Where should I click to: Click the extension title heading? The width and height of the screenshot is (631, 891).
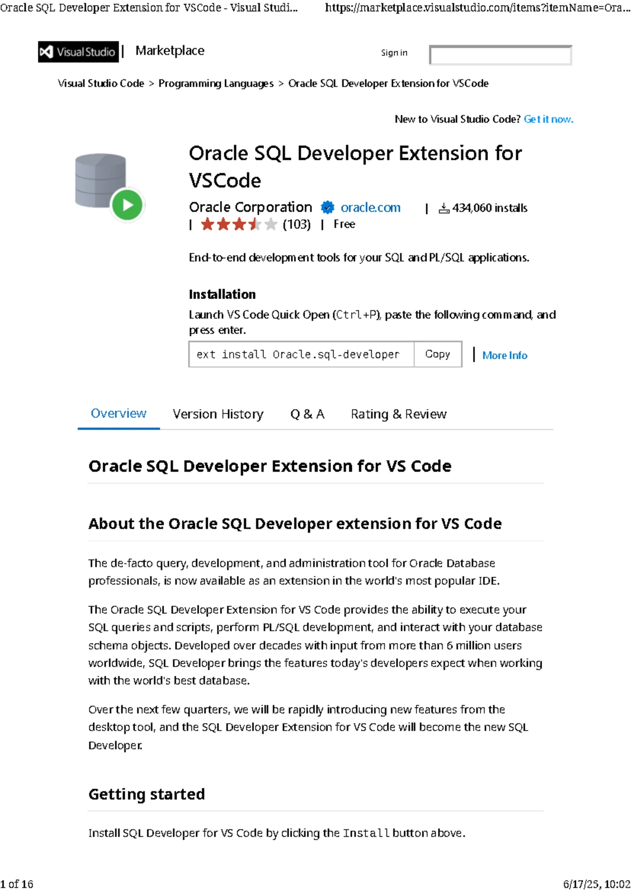click(355, 167)
